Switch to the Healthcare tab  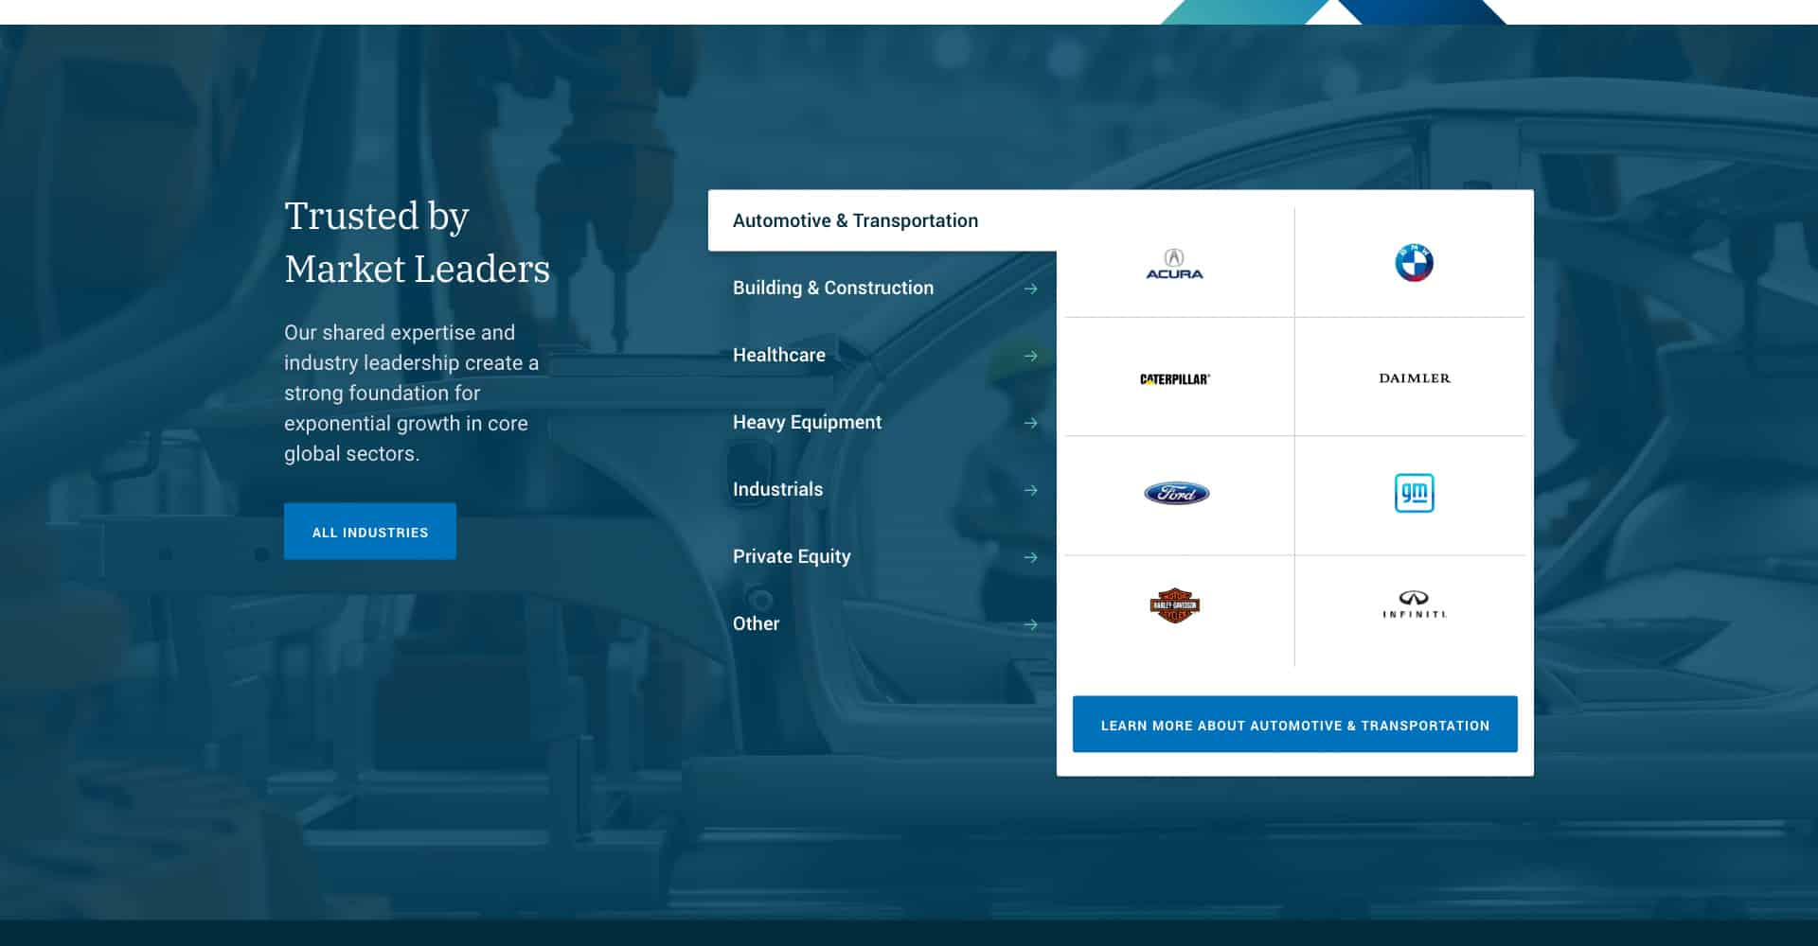point(882,355)
